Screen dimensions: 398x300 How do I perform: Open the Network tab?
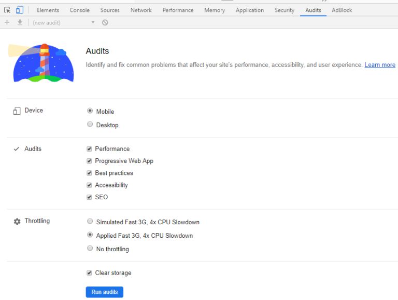coord(141,10)
